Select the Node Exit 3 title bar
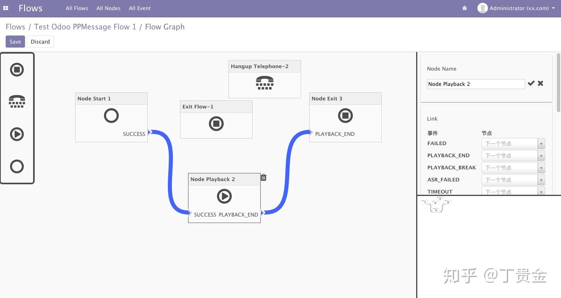The image size is (561, 298). (345, 99)
